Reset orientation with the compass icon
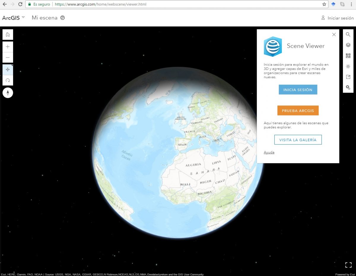The width and height of the screenshot is (356, 276). point(8,93)
